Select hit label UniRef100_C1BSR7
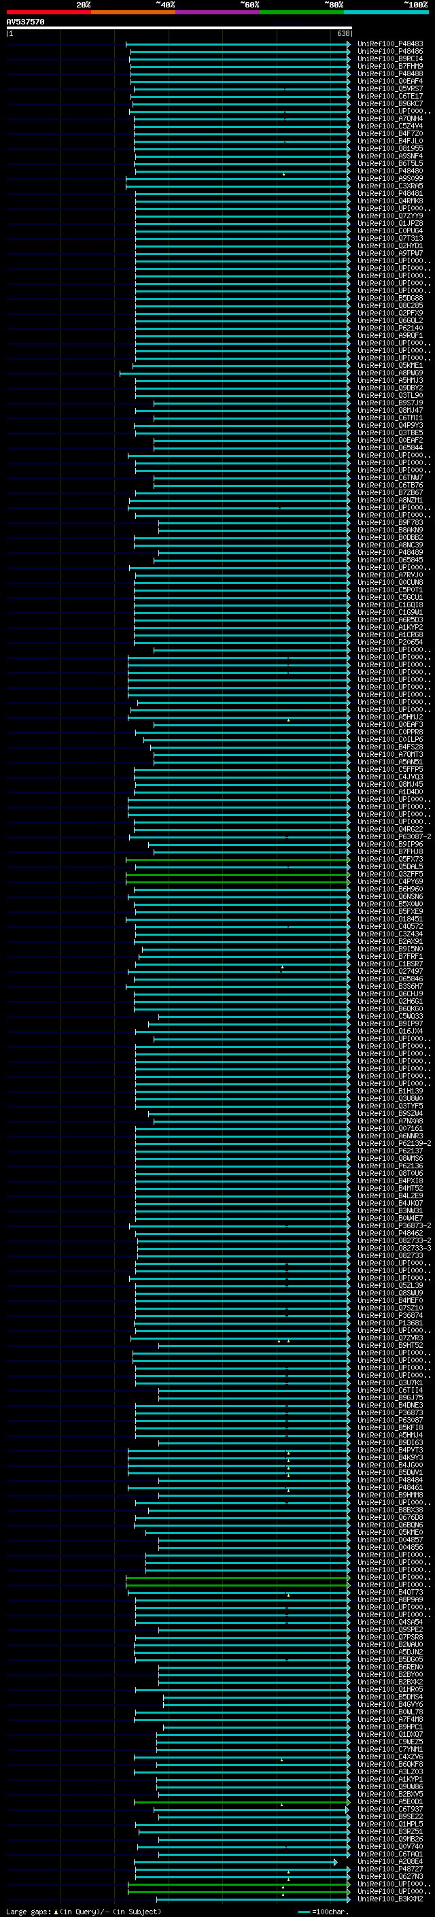 click(x=390, y=964)
